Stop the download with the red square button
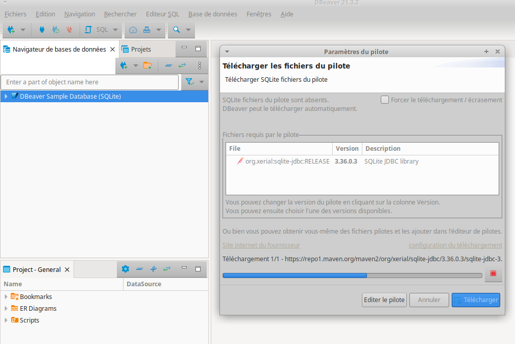 tap(493, 274)
